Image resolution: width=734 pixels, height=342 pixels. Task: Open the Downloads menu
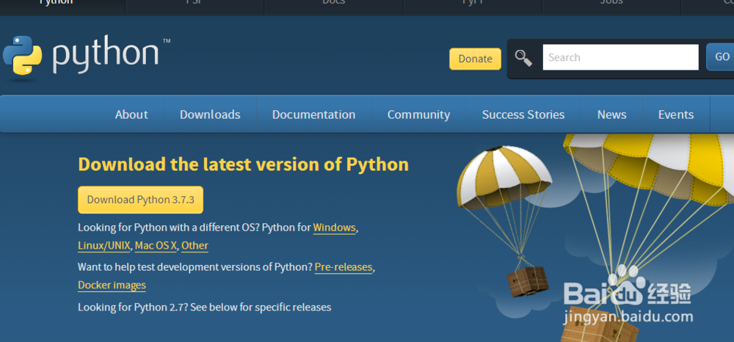(210, 114)
